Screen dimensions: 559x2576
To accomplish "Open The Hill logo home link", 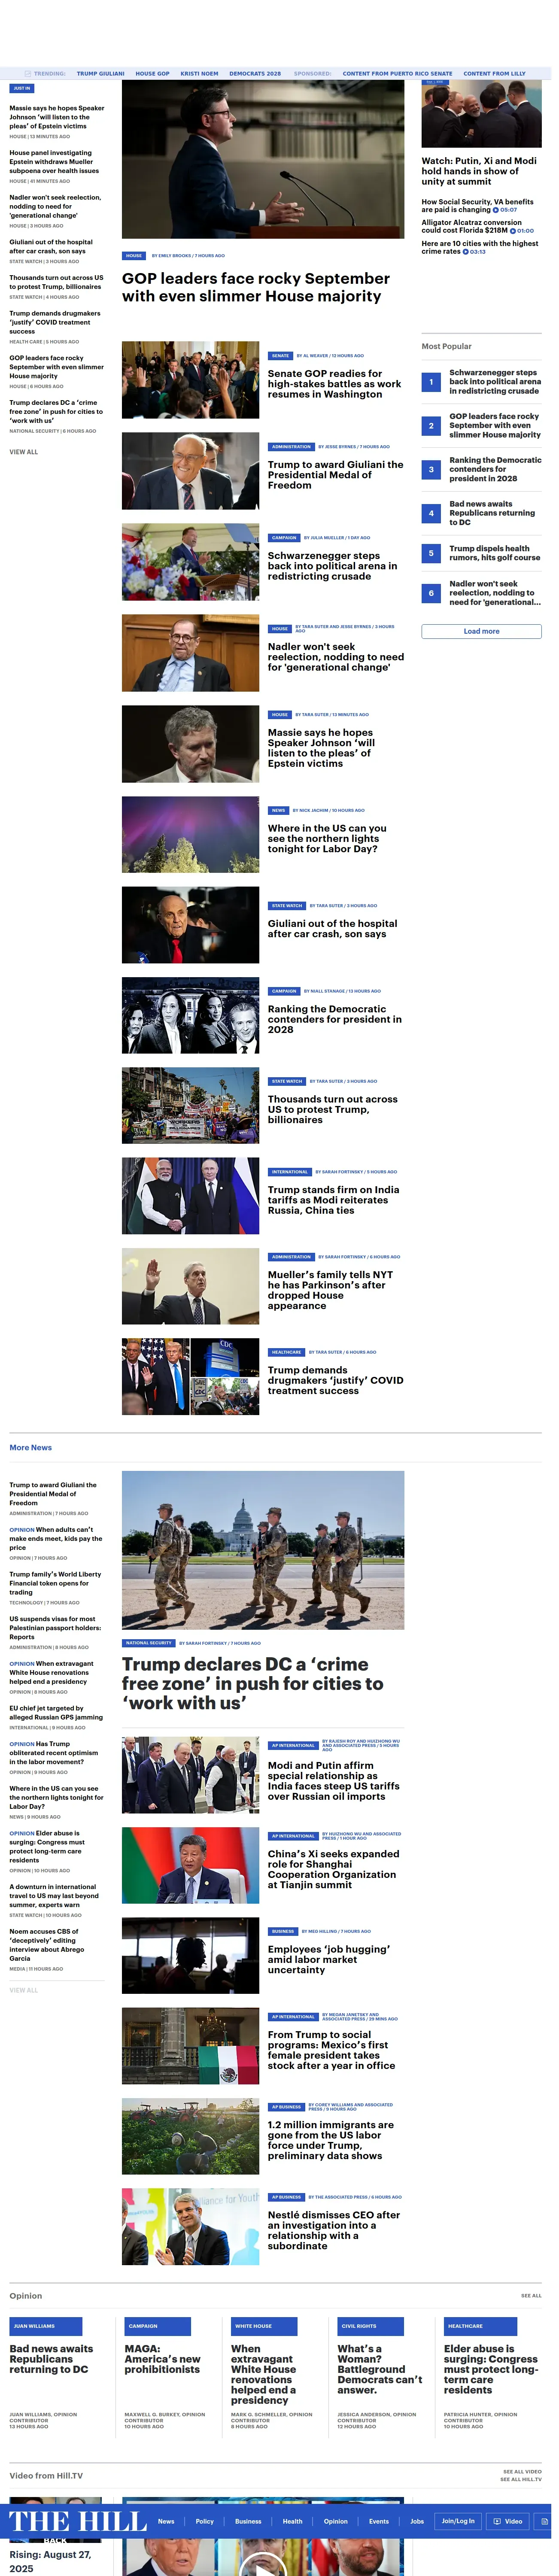I will (78, 2520).
